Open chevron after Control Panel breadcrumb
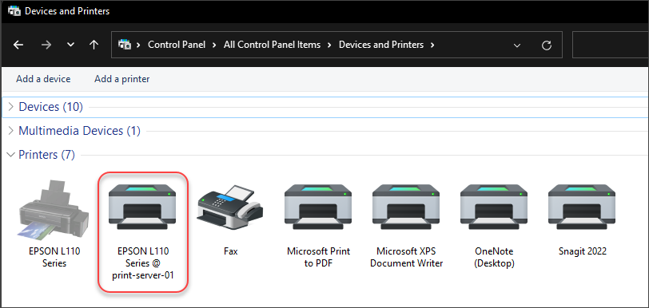The height and width of the screenshot is (308, 649). click(x=214, y=45)
